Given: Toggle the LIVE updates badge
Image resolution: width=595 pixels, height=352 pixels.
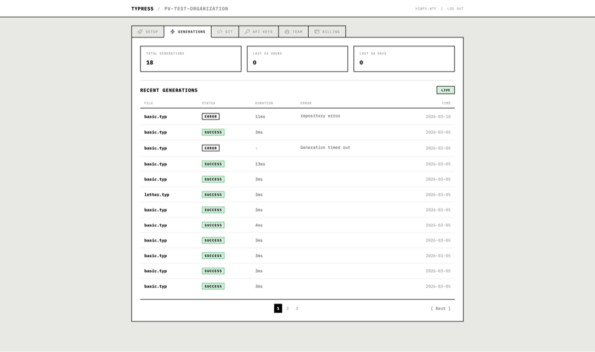Looking at the screenshot, I should pyautogui.click(x=446, y=90).
